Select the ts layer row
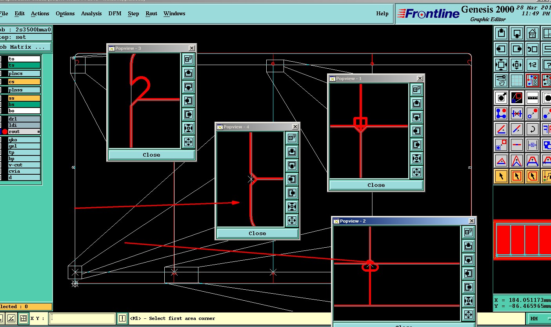This screenshot has height=327, width=551. pyautogui.click(x=24, y=65)
